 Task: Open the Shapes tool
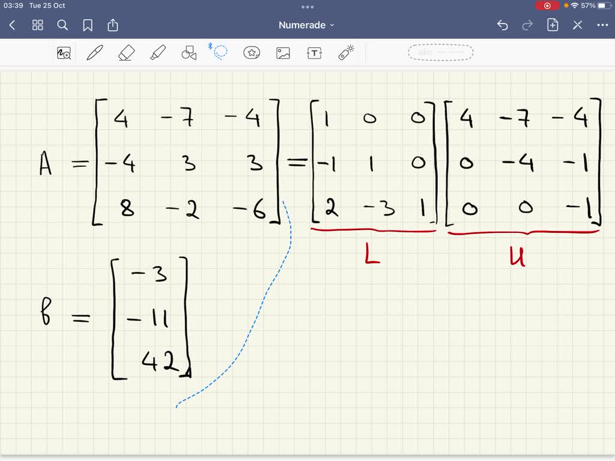pyautogui.click(x=189, y=52)
